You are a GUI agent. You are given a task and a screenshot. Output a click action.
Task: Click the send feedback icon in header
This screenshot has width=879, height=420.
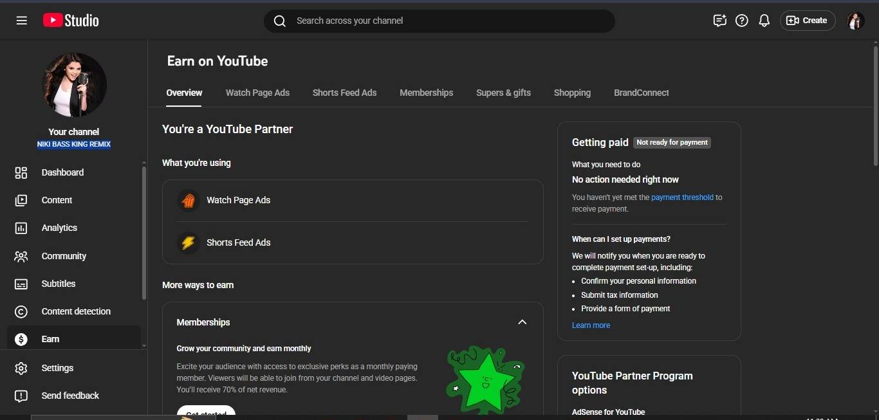719,21
